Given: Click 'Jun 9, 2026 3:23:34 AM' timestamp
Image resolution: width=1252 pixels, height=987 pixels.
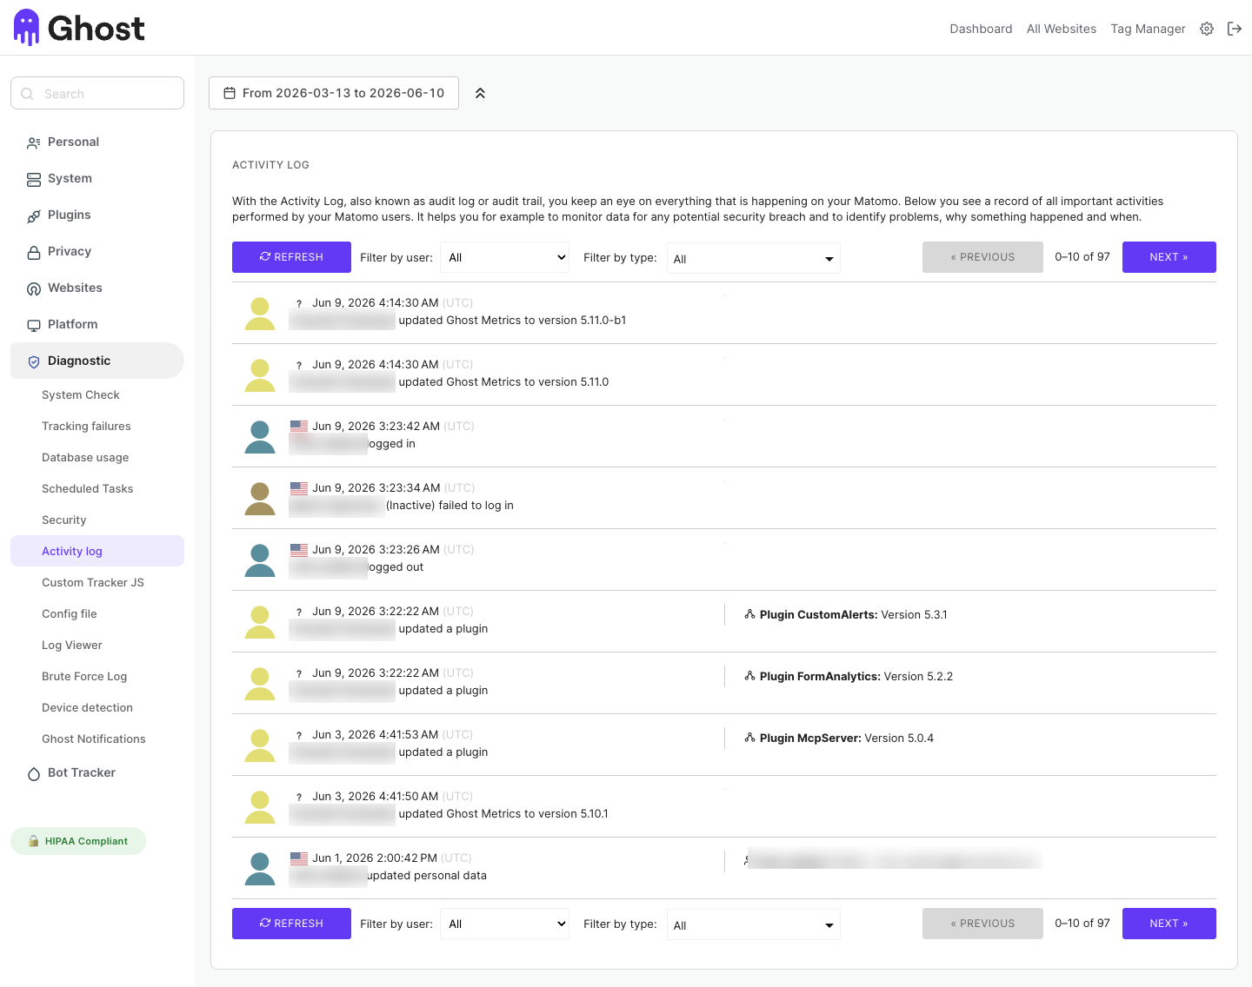Looking at the screenshot, I should [x=376, y=487].
